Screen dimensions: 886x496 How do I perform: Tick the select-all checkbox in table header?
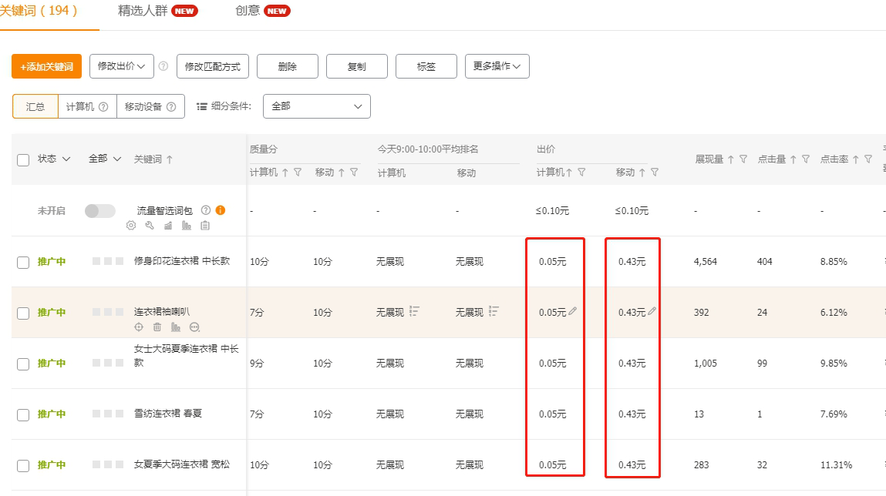pyautogui.click(x=23, y=159)
